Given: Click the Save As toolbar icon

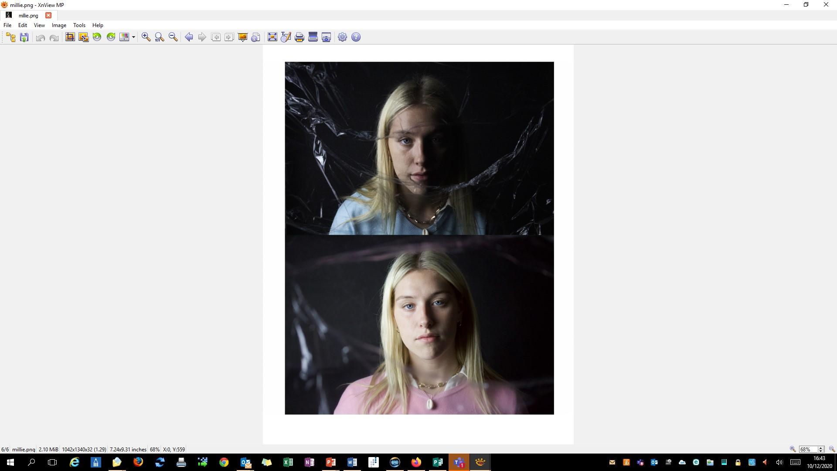Looking at the screenshot, I should coord(24,37).
